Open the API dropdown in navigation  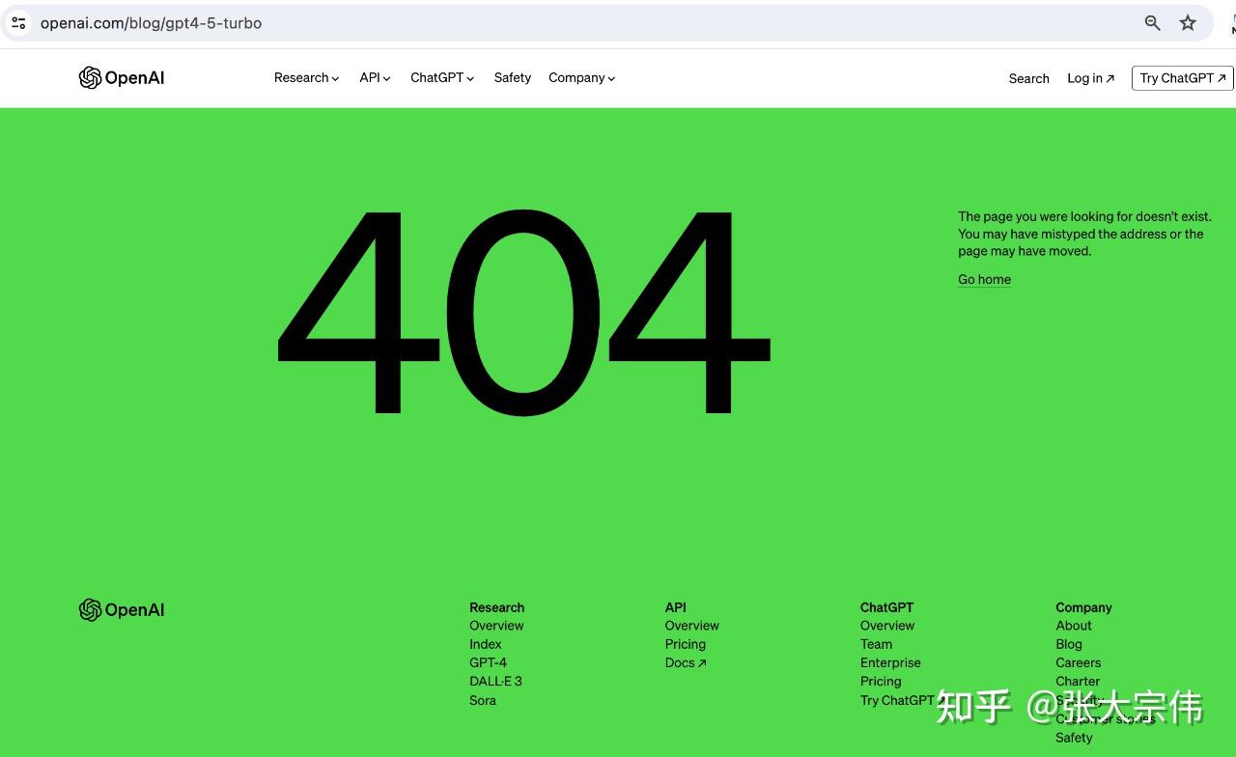tap(375, 78)
